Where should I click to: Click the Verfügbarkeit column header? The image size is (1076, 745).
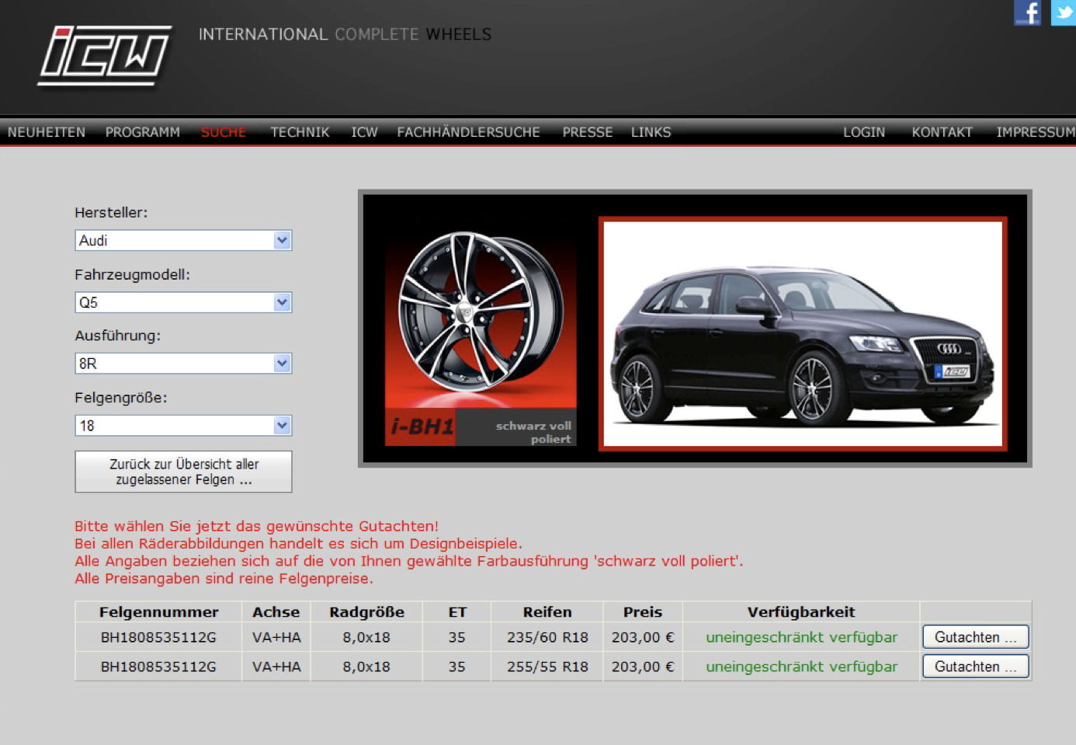[801, 612]
